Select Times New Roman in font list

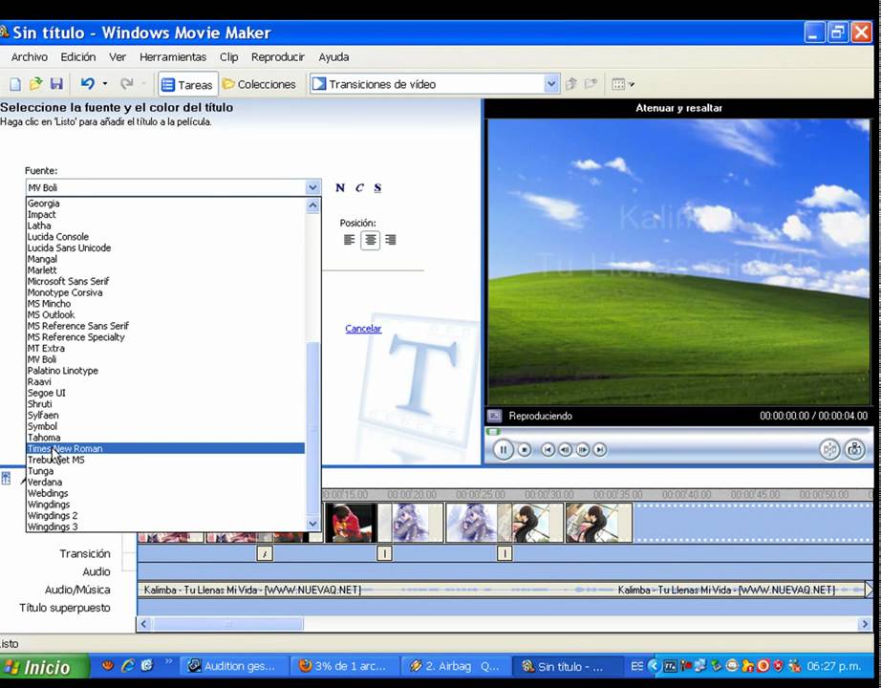pyautogui.click(x=165, y=448)
